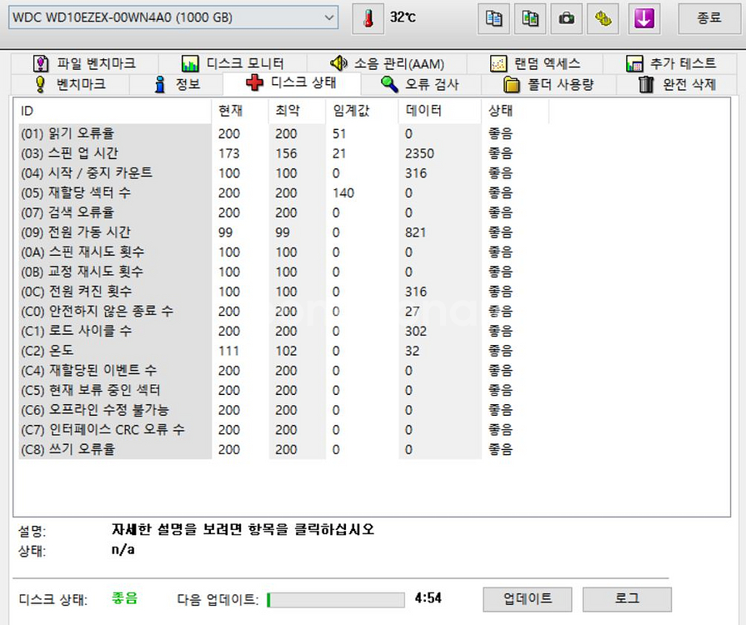Select the (0C) 전원 켜진 횟수 row
The image size is (746, 625).
(283, 292)
